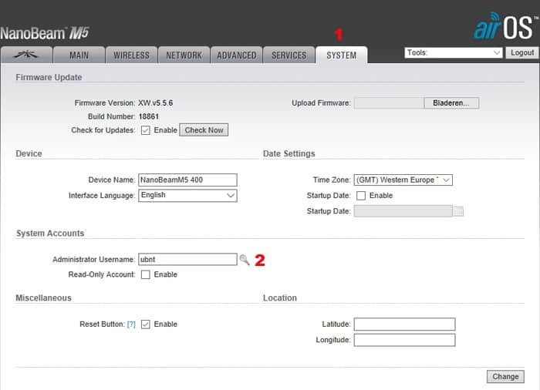This screenshot has width=540, height=390.
Task: Open the Time Zone dropdown
Action: pos(403,180)
